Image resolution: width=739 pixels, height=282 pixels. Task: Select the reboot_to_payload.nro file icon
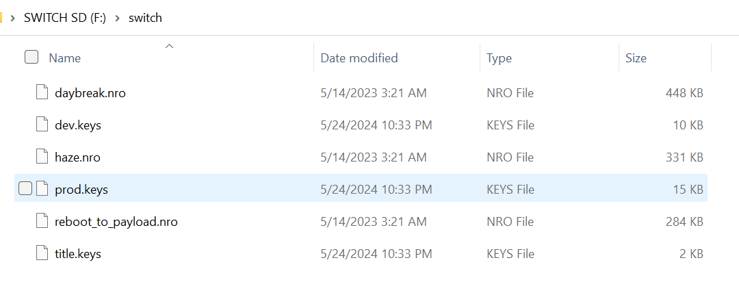click(42, 221)
